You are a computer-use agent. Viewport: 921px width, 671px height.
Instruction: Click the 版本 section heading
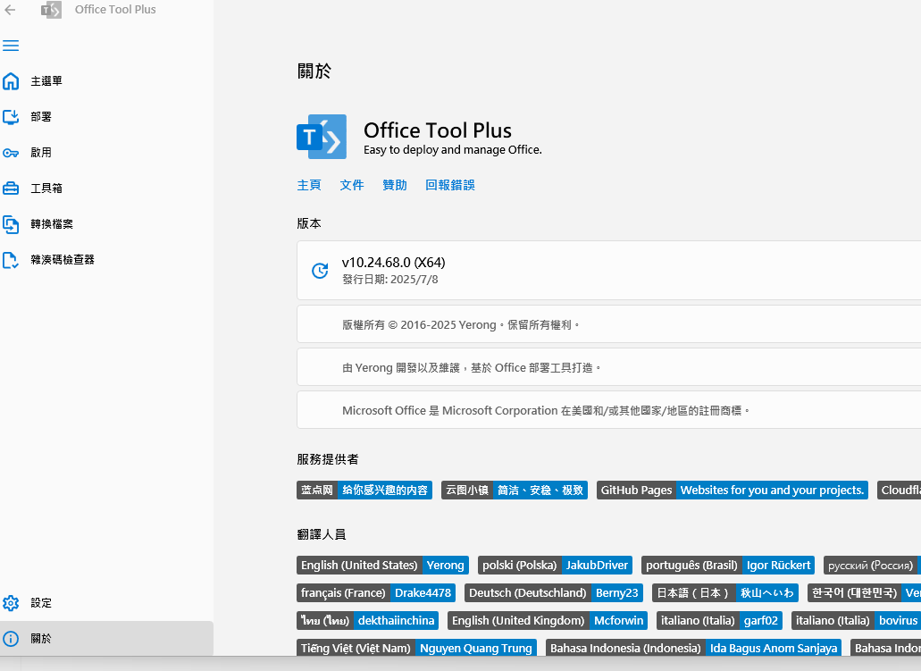[309, 223]
